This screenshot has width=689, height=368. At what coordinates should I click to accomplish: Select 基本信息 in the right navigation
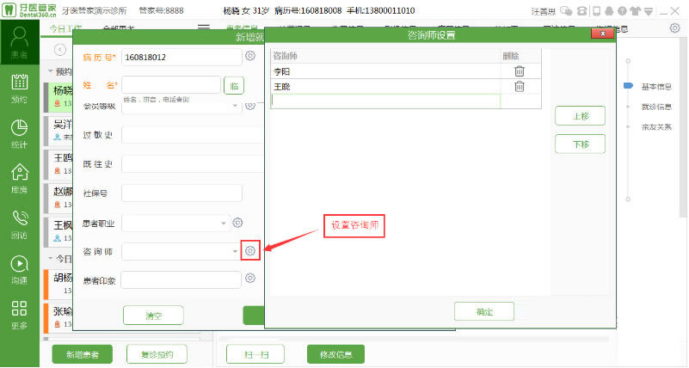point(656,87)
